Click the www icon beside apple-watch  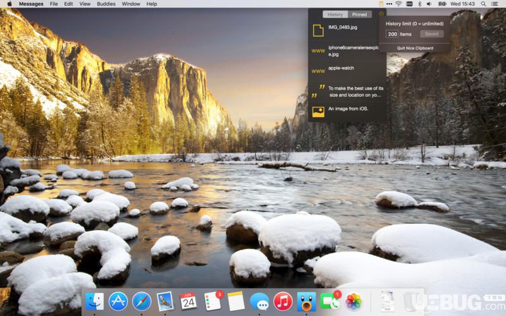(318, 71)
